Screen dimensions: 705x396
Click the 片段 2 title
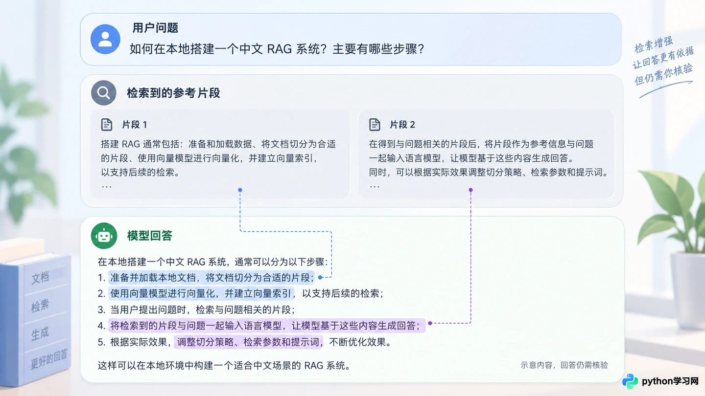(x=402, y=125)
